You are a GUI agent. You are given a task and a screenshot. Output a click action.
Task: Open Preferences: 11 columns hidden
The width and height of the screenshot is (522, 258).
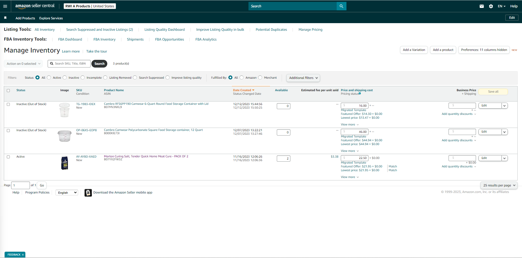[484, 50]
